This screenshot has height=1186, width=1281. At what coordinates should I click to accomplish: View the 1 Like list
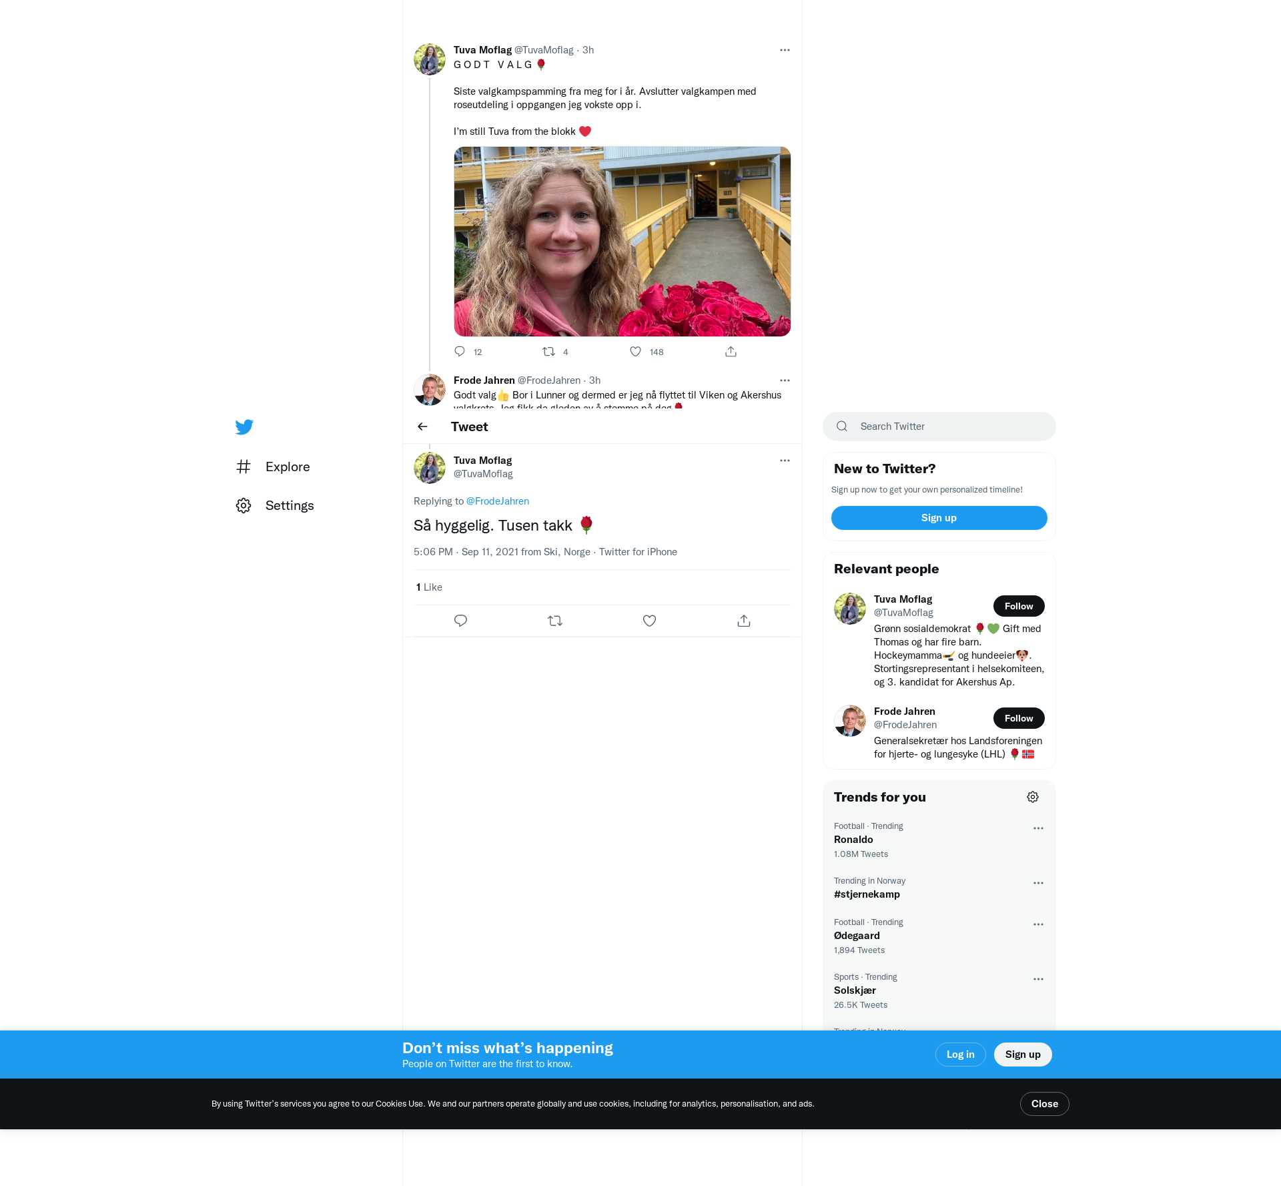[429, 587]
